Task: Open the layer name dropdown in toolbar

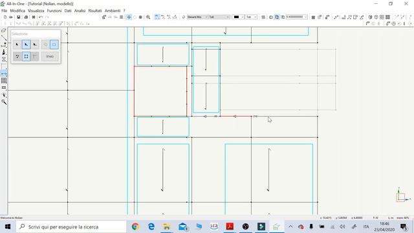Action: pyautogui.click(x=197, y=17)
